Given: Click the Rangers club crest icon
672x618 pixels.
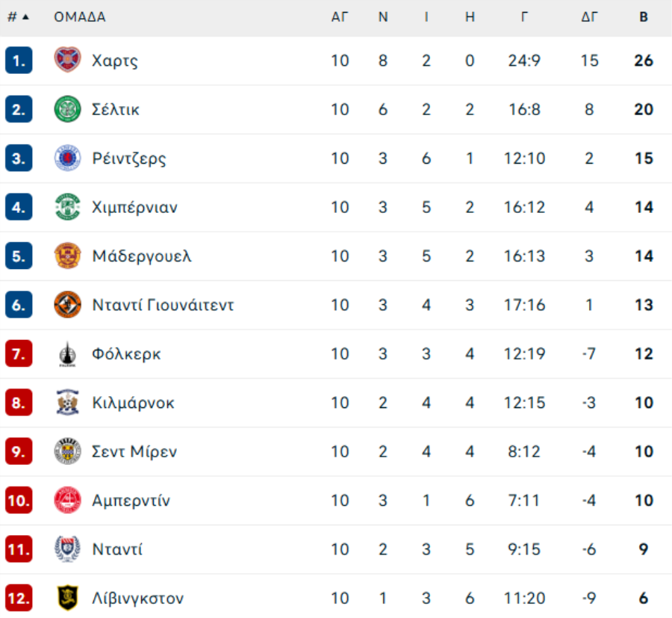Looking at the screenshot, I should [67, 158].
